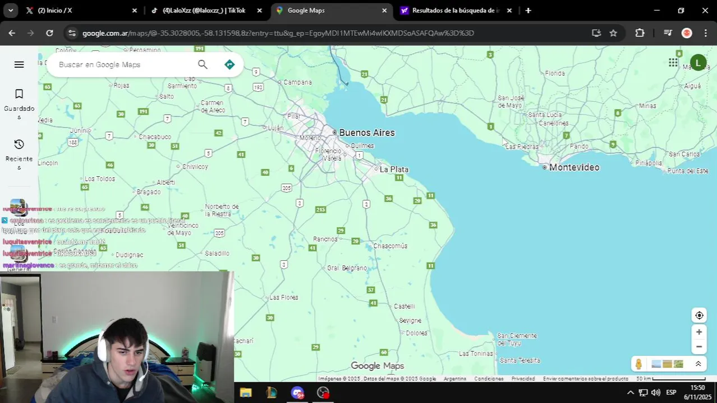Open the media control icon in toolbar
717x403 pixels.
point(668,33)
